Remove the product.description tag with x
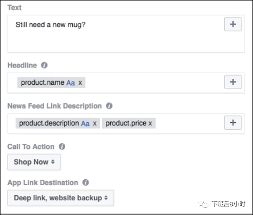The image size is (253, 215). (x=95, y=124)
